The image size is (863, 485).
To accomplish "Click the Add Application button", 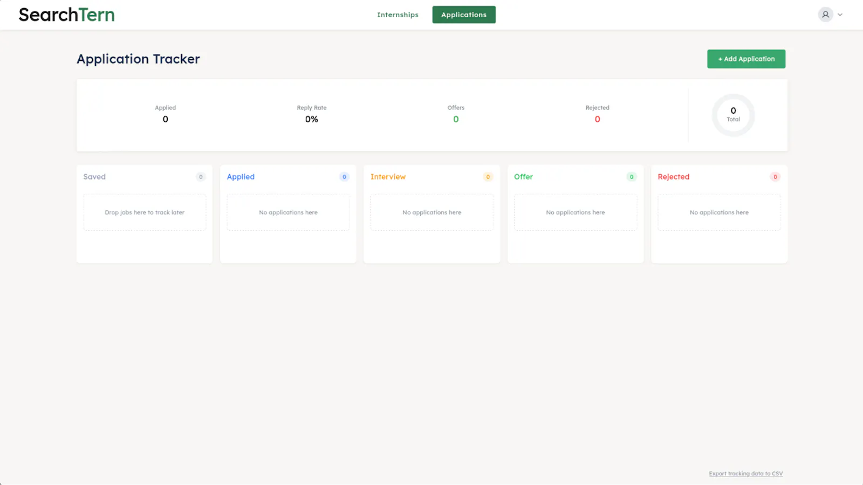I will coord(746,59).
